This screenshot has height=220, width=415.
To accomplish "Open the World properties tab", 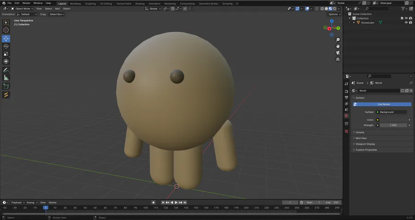I will (346, 116).
